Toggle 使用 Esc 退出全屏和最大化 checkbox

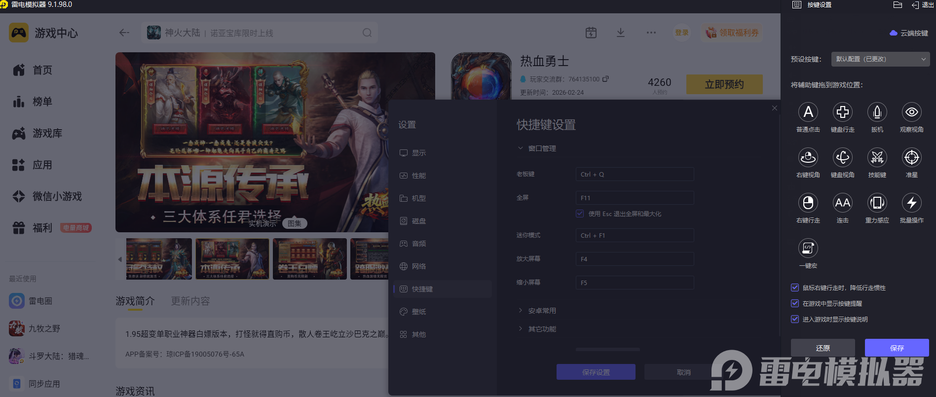580,214
